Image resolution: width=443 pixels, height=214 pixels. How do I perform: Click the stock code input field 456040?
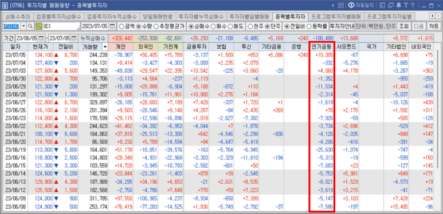pyautogui.click(x=11, y=26)
